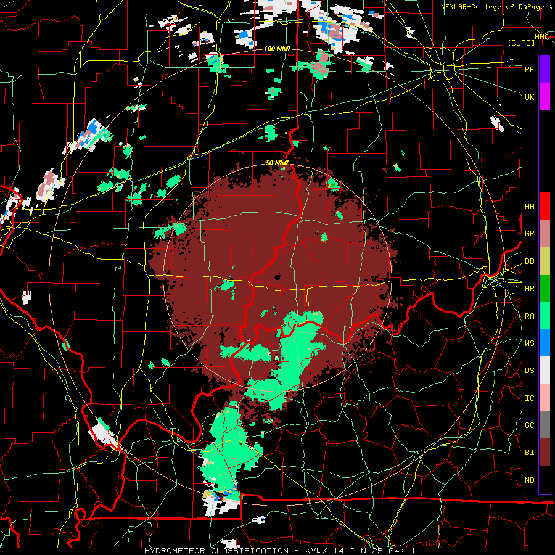Screen dimensions: 555x555
Task: Click the HR heavy rain green swatch
Action: coord(545,289)
